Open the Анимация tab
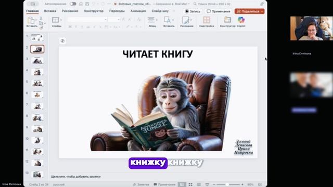333x187 pixels. [x=138, y=11]
